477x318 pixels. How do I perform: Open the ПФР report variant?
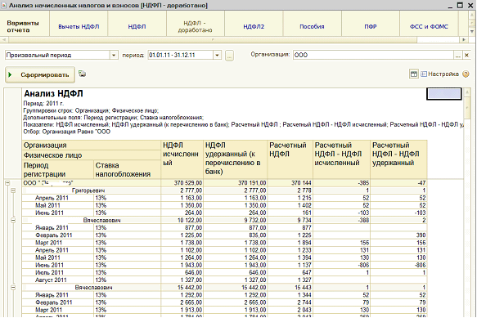click(x=371, y=26)
